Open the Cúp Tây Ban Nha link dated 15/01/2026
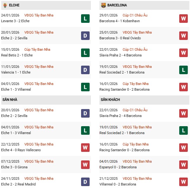 click(37, 49)
